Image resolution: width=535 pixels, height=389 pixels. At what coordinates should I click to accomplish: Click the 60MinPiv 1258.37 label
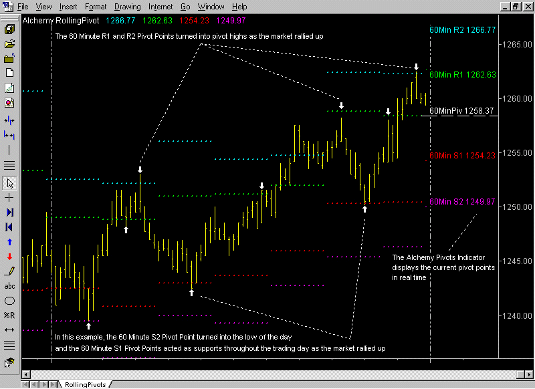[x=461, y=111]
